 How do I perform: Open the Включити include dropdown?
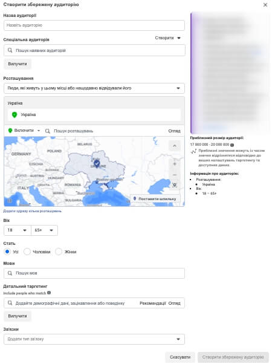(x=24, y=131)
